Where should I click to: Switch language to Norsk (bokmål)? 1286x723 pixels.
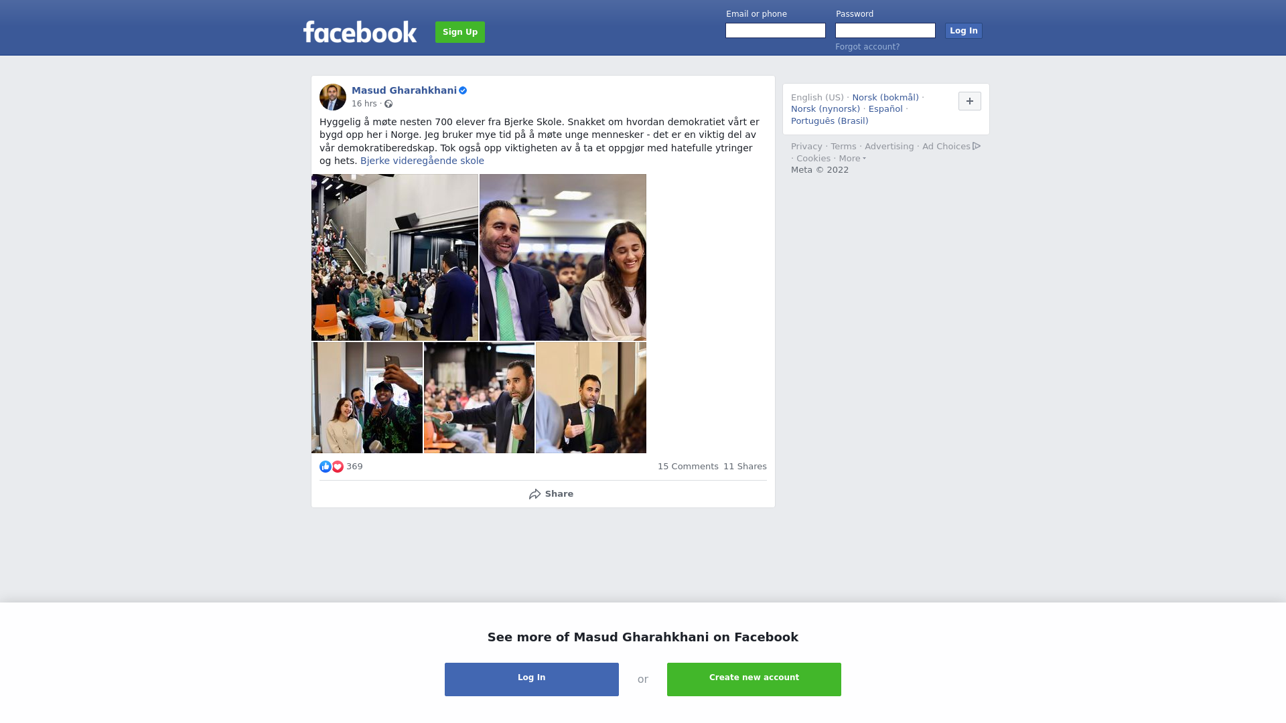pos(885,98)
